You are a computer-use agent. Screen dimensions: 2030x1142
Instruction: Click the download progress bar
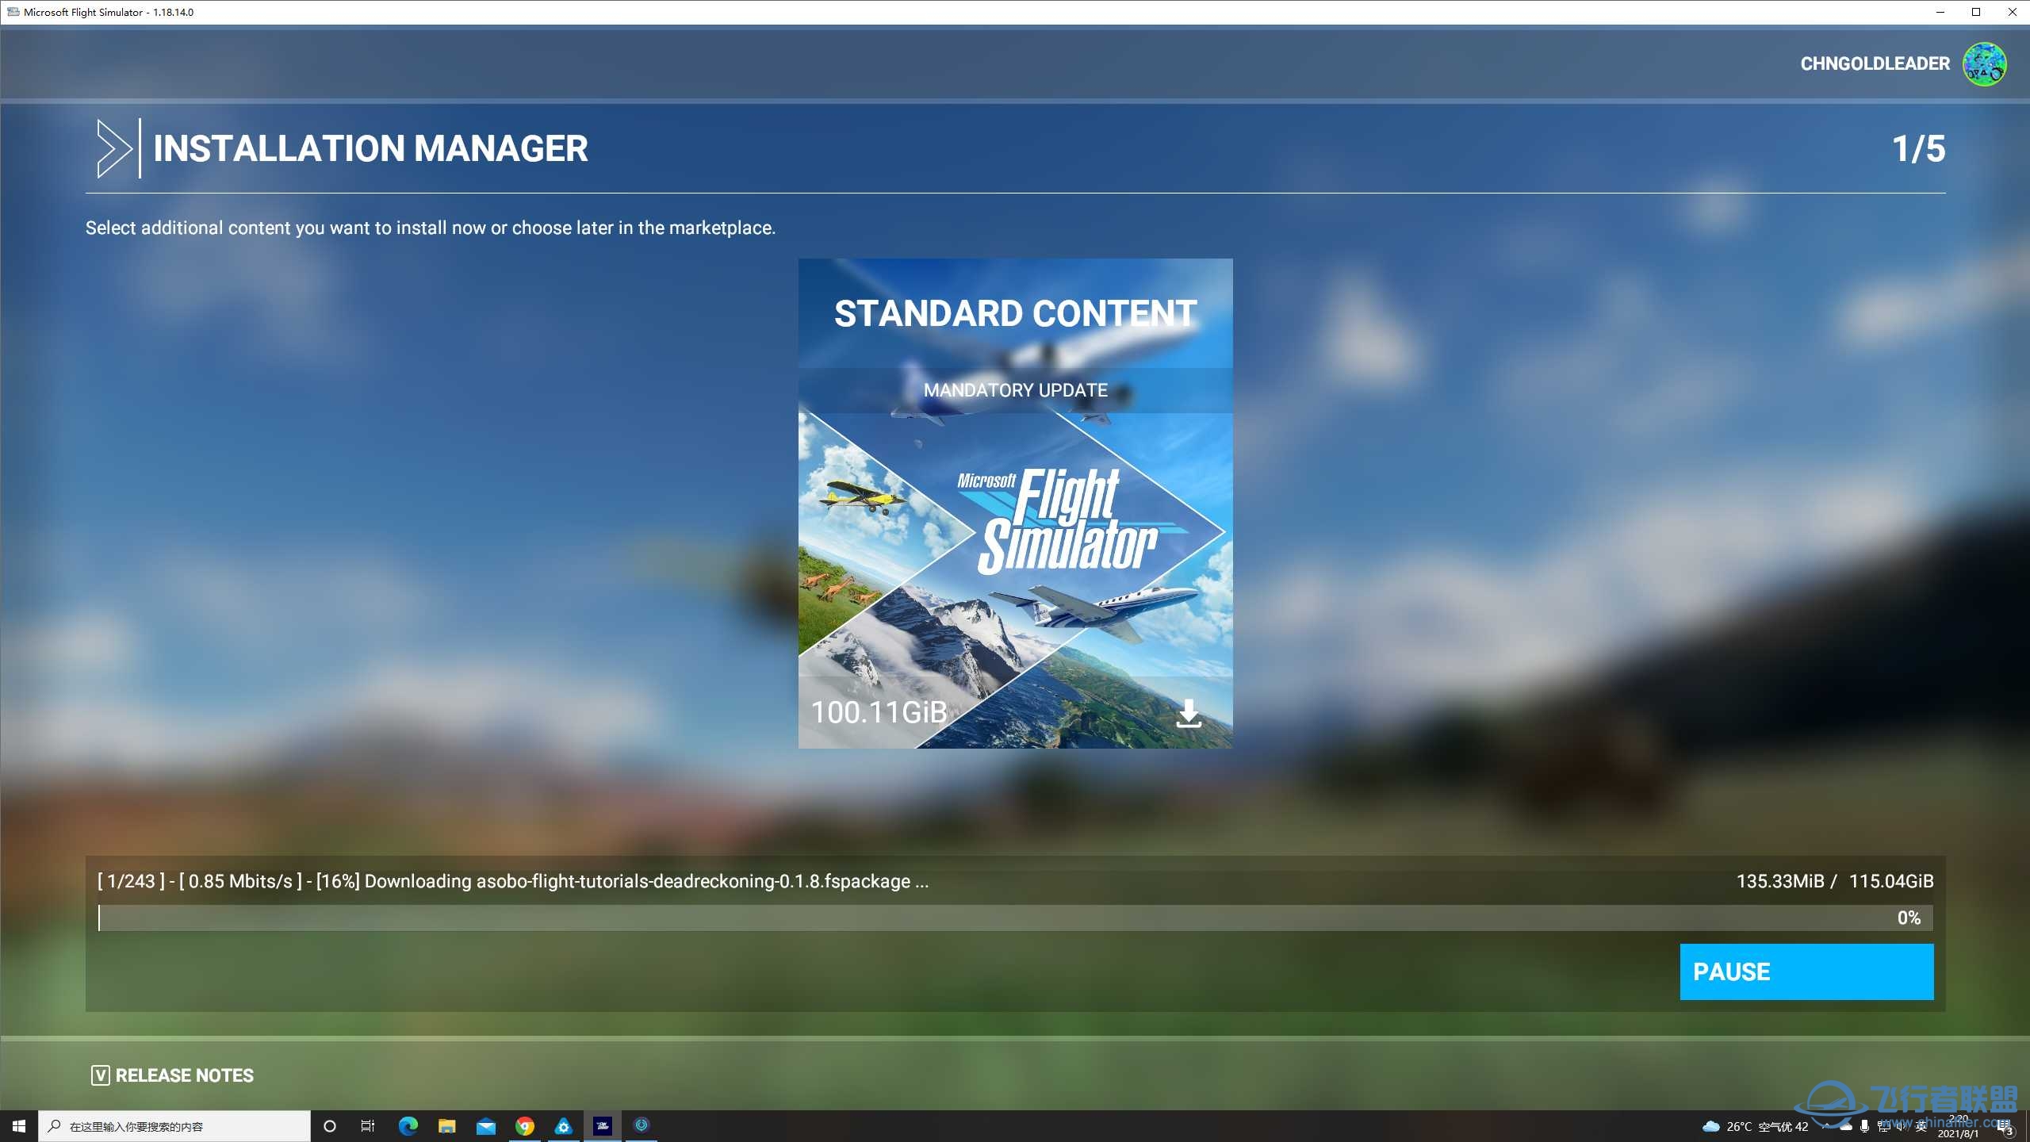(1015, 918)
